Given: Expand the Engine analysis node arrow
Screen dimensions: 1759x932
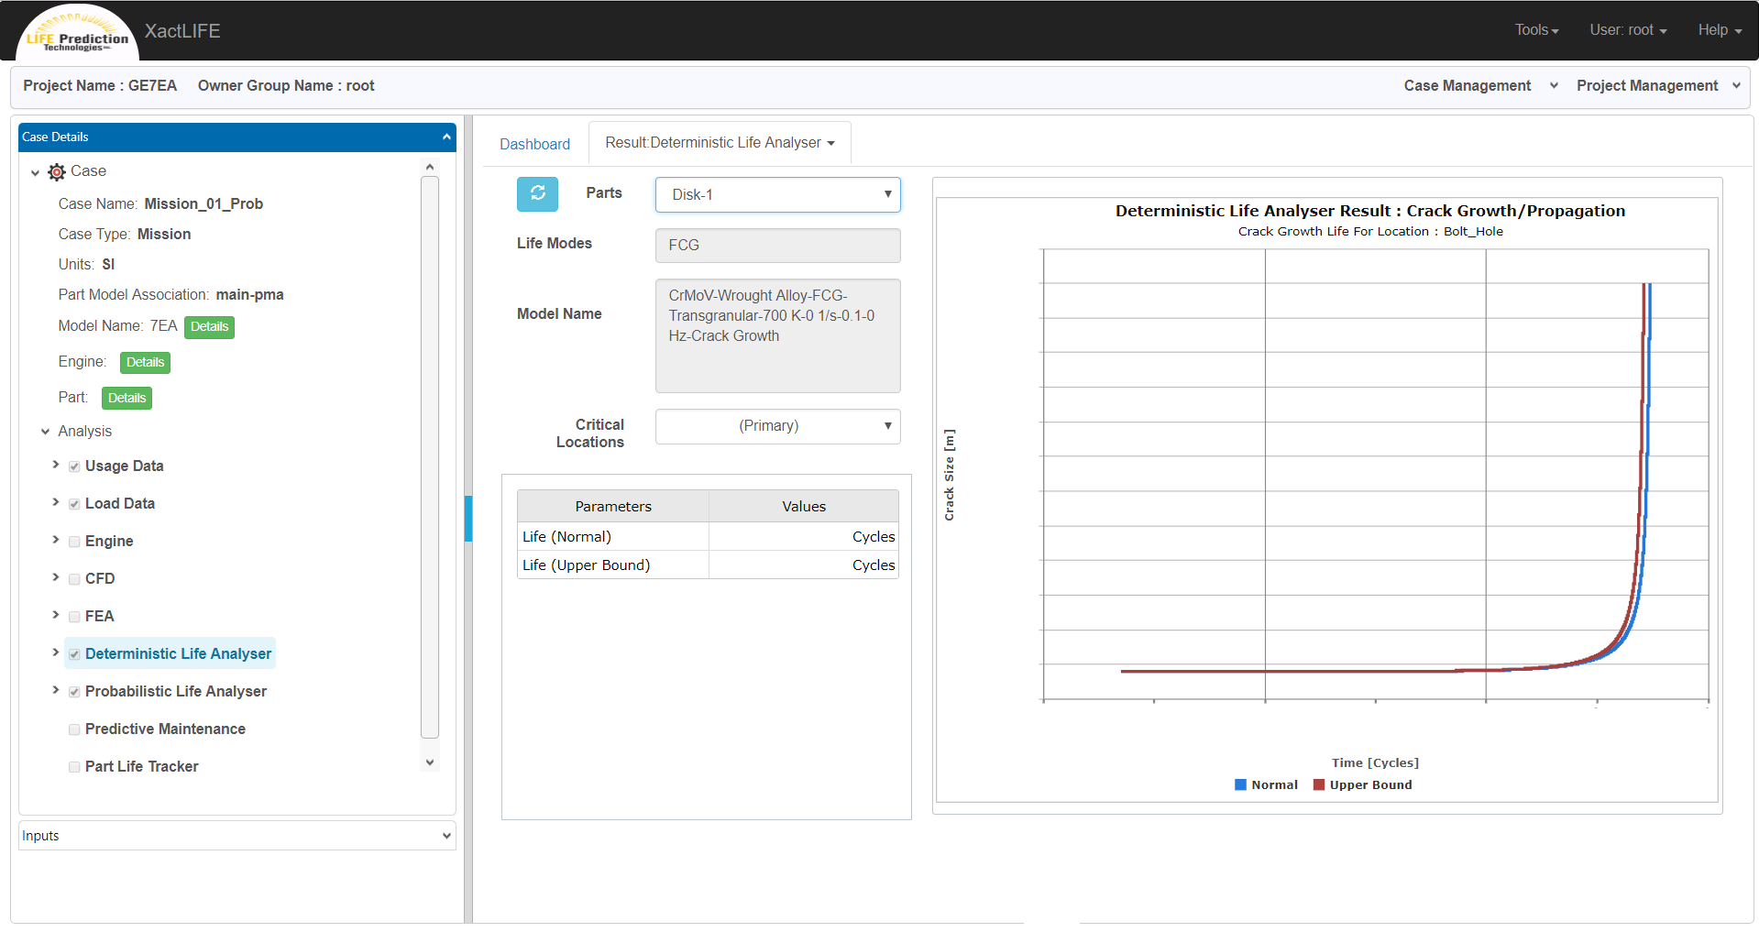Looking at the screenshot, I should tap(55, 540).
